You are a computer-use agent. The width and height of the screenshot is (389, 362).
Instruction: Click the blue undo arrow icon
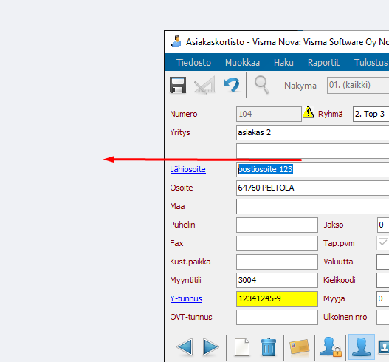pos(231,85)
